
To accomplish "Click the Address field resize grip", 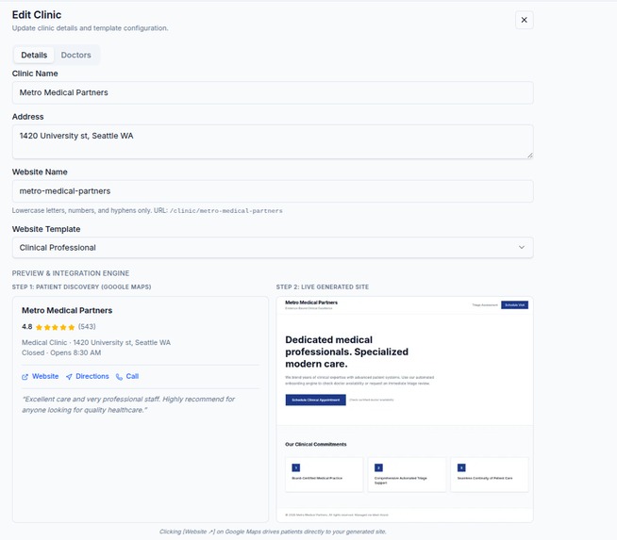I will tap(529, 155).
